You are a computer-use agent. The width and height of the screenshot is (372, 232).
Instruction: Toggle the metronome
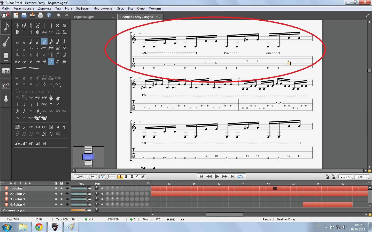coord(328,177)
